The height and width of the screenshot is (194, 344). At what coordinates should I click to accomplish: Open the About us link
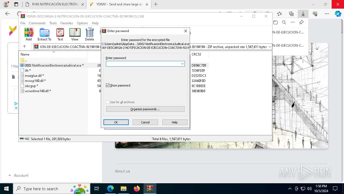coord(122,171)
